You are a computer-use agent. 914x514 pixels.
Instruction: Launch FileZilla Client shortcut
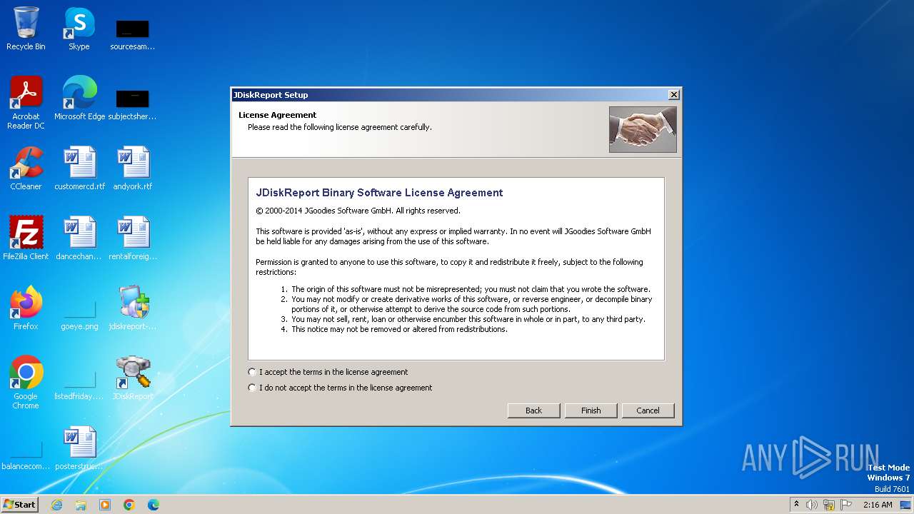point(26,238)
